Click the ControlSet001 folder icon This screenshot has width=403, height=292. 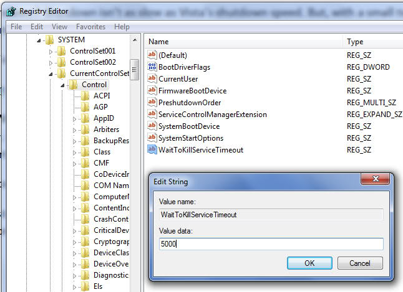tap(61, 51)
